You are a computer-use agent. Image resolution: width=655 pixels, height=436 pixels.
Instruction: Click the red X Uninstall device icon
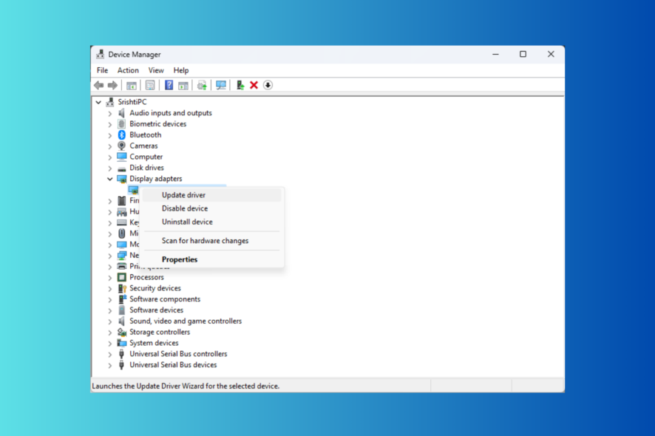point(254,85)
